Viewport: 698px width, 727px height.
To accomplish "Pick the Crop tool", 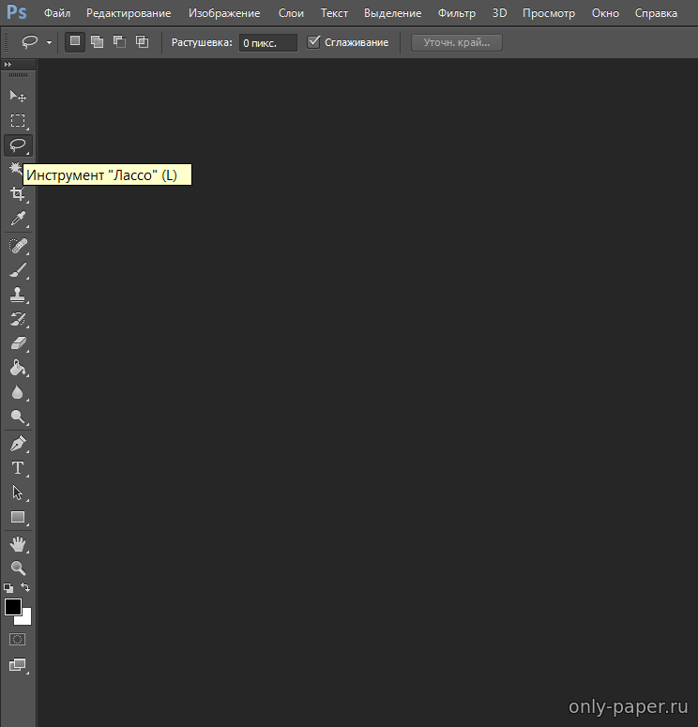I will 18,194.
